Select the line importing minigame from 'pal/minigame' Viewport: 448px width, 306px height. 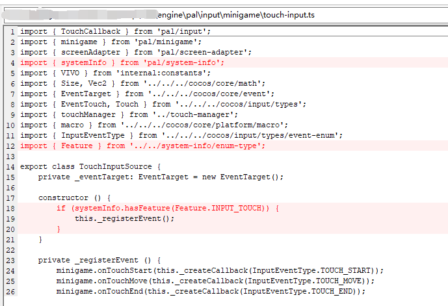click(x=111, y=42)
